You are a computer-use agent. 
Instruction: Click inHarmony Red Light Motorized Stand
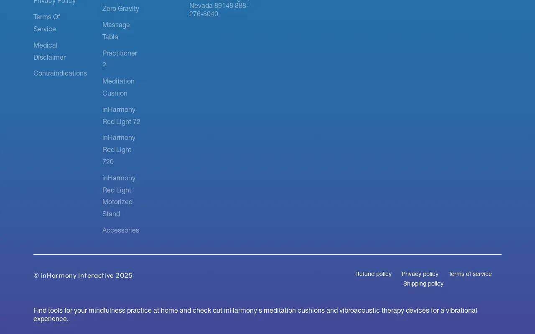(119, 196)
